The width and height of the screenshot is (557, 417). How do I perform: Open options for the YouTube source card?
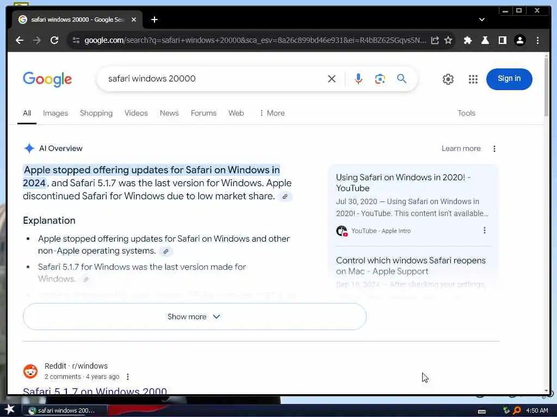pyautogui.click(x=484, y=230)
